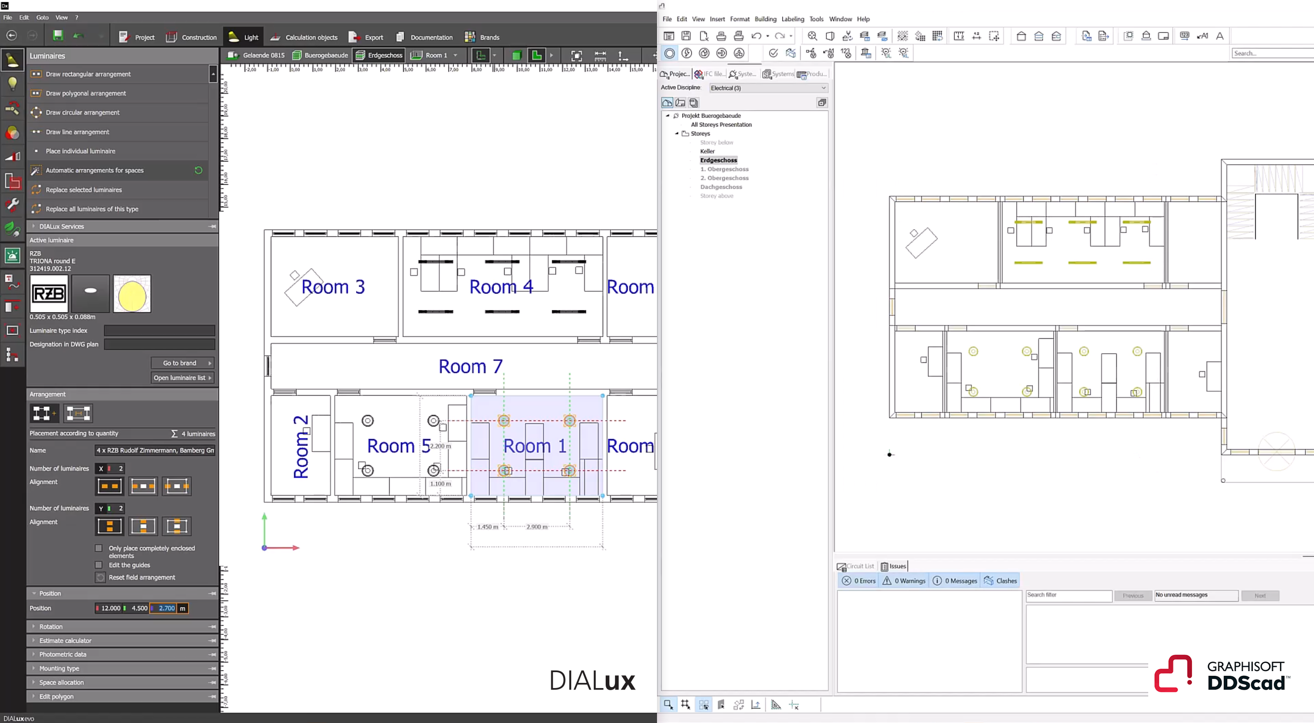Enable Only place completely enclosed elements
This screenshot has width=1314, height=723.
click(99, 548)
